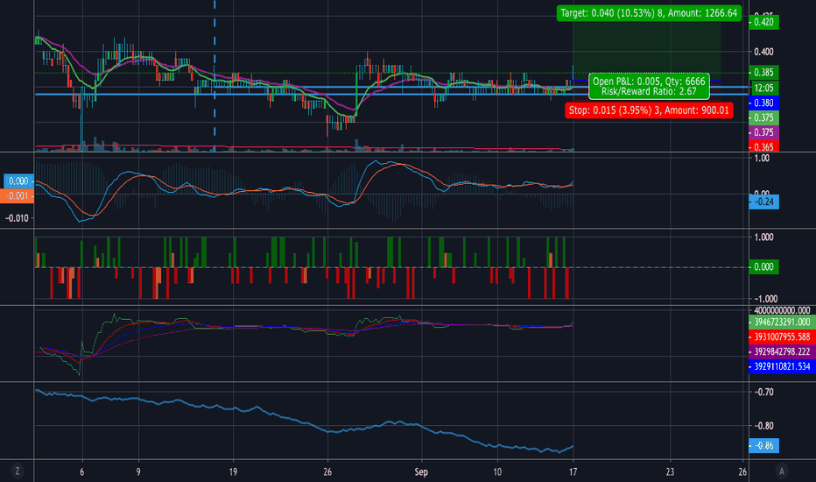The height and width of the screenshot is (482, 816).
Task: Select the red Stop 0.015 label
Action: coord(649,110)
